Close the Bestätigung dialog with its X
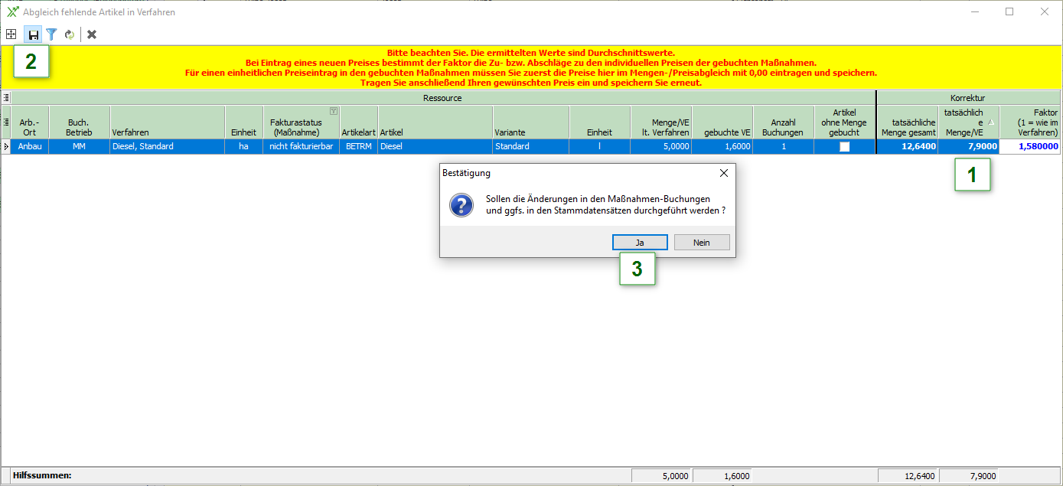Screen dimensions: 1063x486 pos(723,173)
